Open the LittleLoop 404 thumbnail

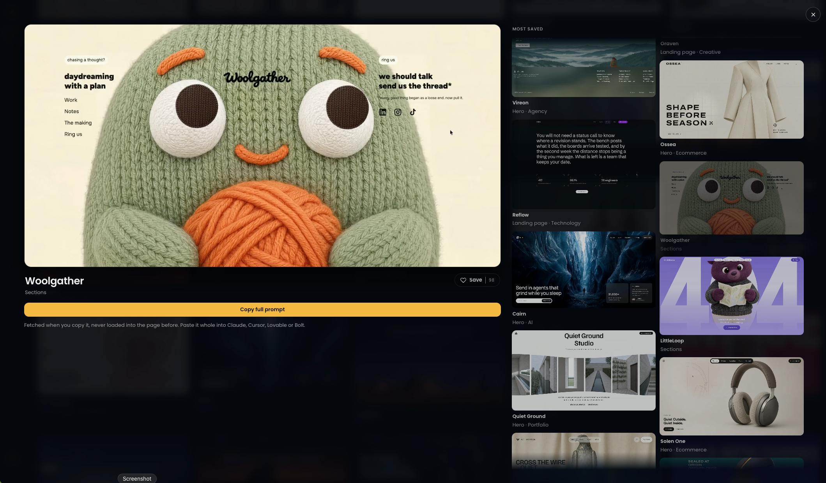coord(731,296)
